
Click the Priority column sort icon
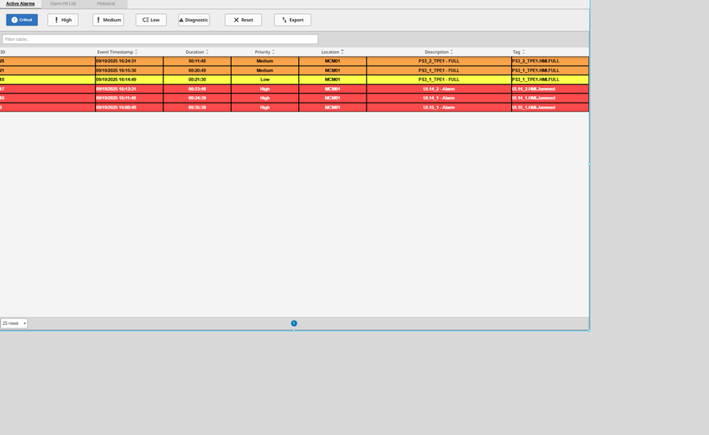tap(274, 52)
